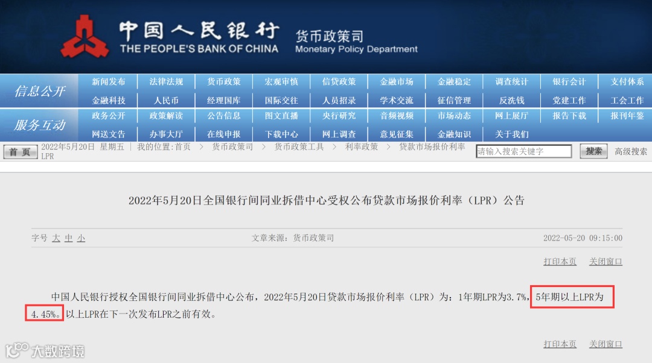Open 征信管理 navigation item

point(454,100)
